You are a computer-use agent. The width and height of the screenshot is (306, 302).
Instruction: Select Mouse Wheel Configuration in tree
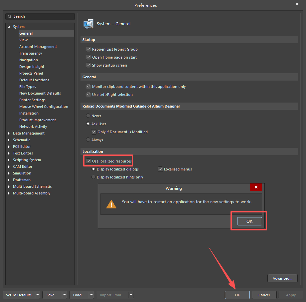[x=44, y=107]
